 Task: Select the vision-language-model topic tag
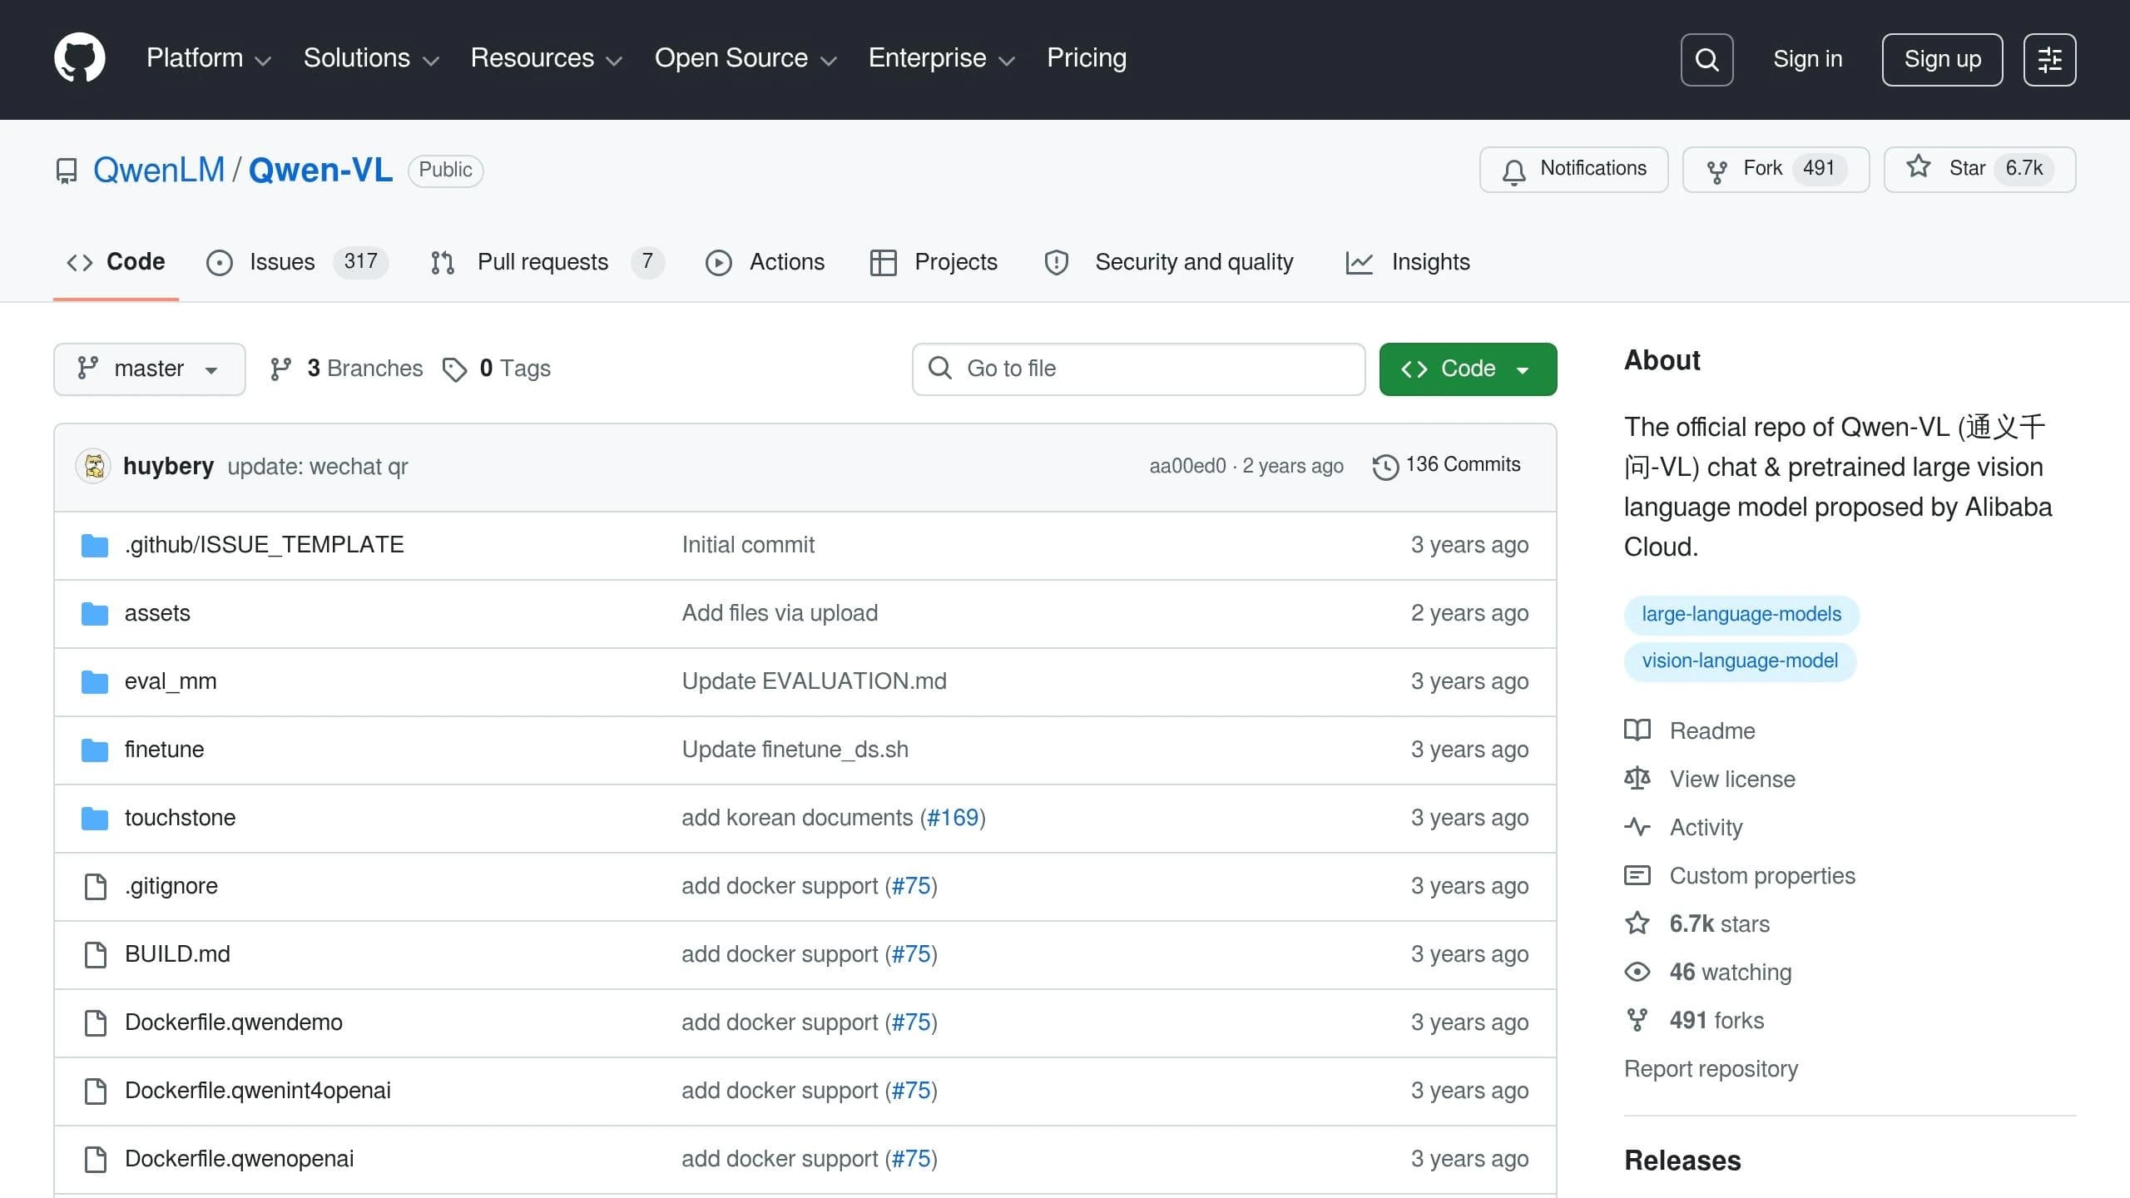pos(1740,661)
